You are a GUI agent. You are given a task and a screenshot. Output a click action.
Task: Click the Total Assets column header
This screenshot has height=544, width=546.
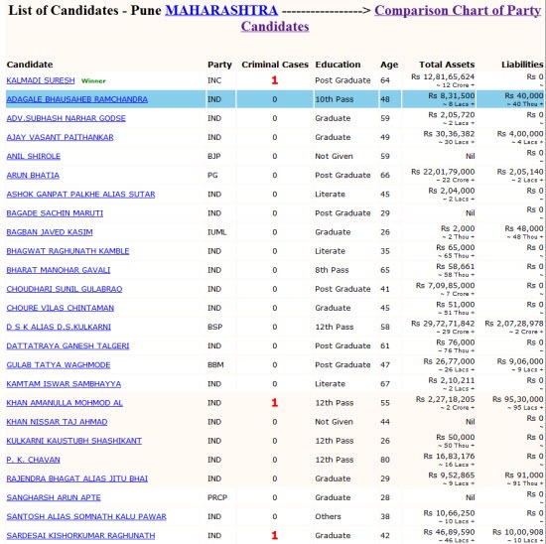(447, 65)
